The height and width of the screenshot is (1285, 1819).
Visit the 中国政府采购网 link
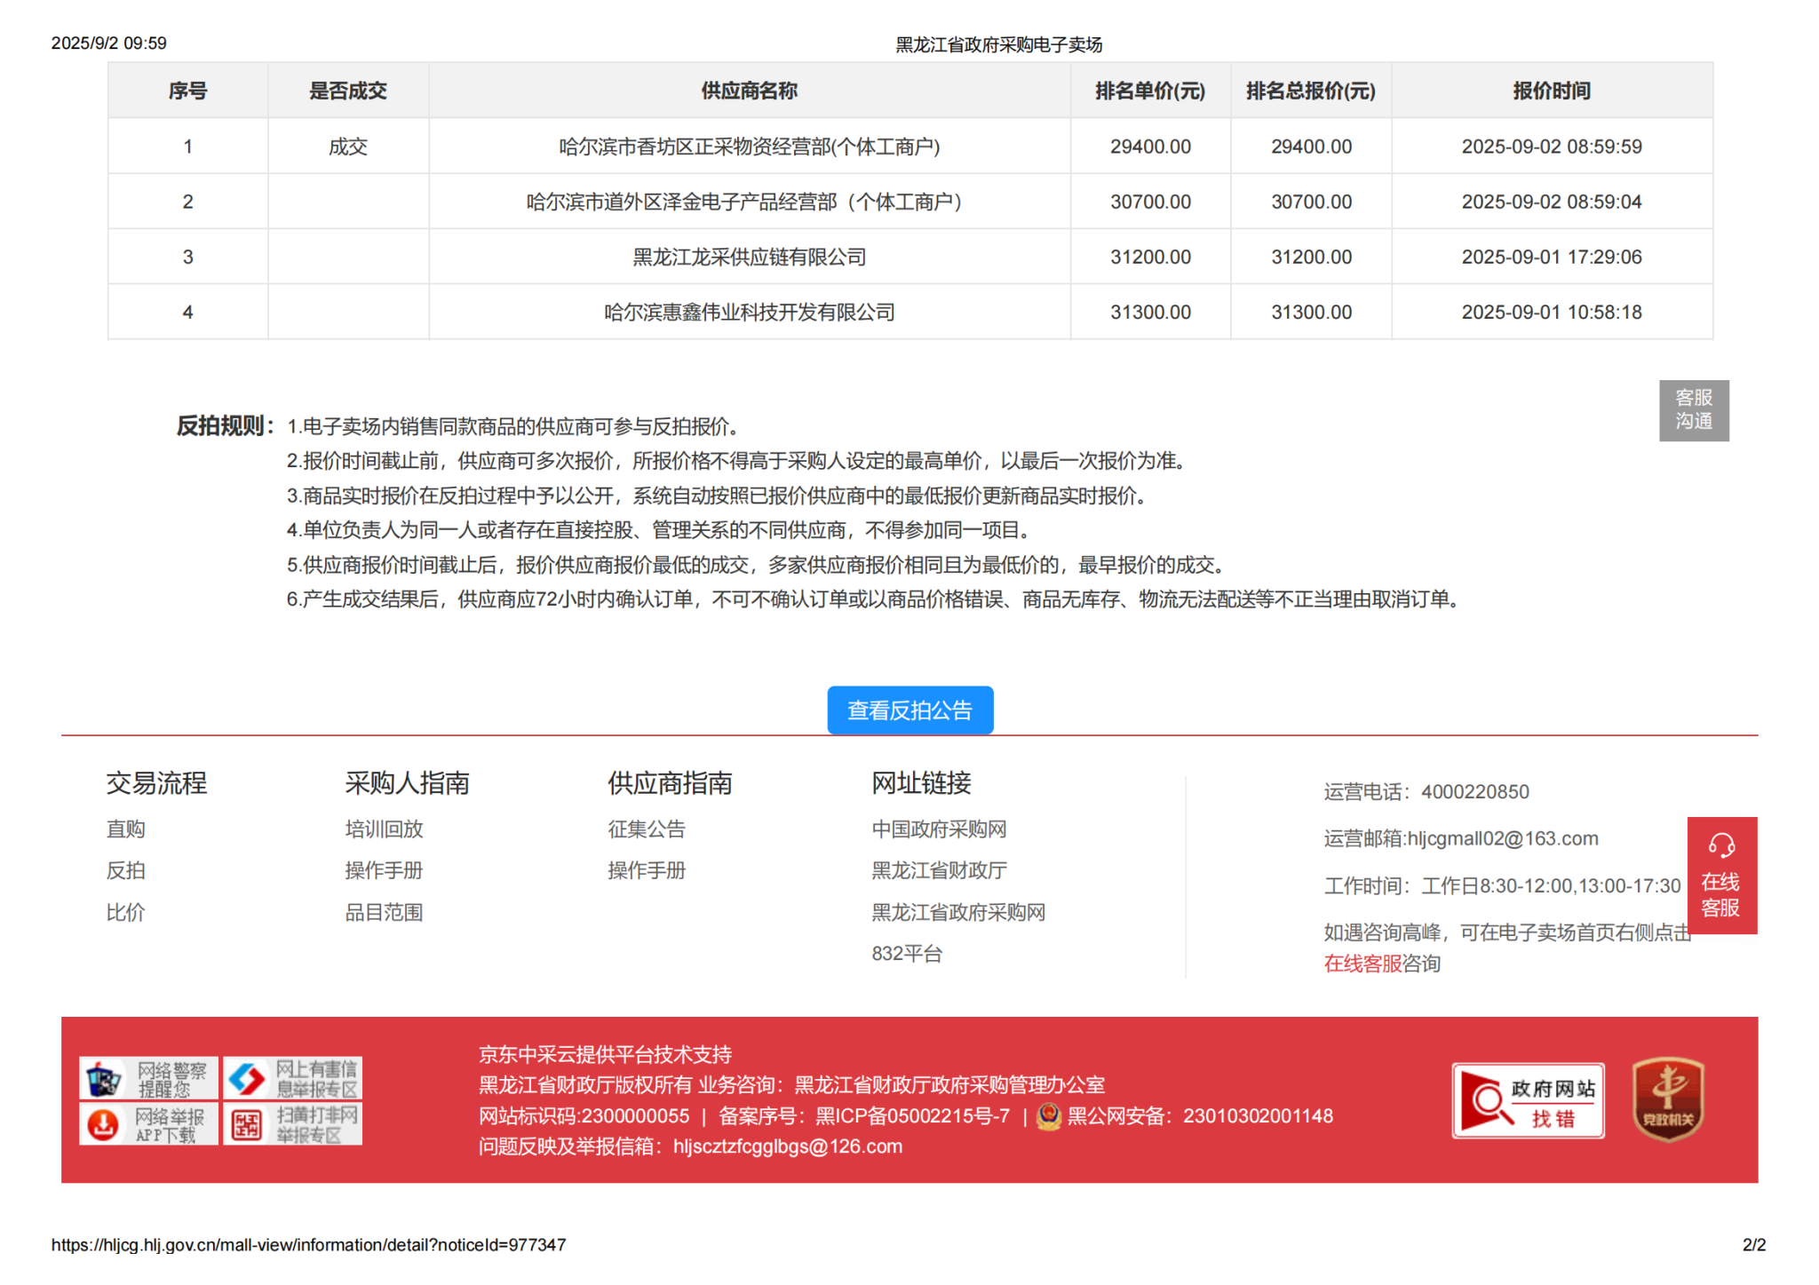pyautogui.click(x=938, y=829)
